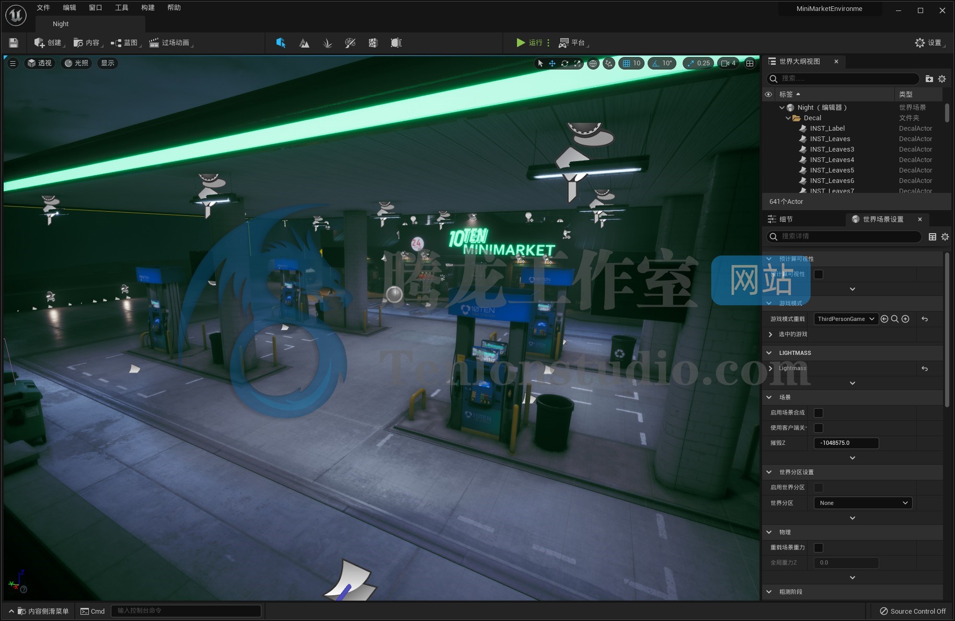Open outliner settings gear icon
This screenshot has width=955, height=621.
(x=942, y=79)
